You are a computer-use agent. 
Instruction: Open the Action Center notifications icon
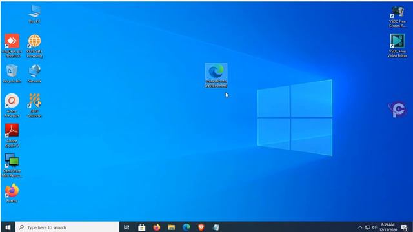[x=405, y=227]
